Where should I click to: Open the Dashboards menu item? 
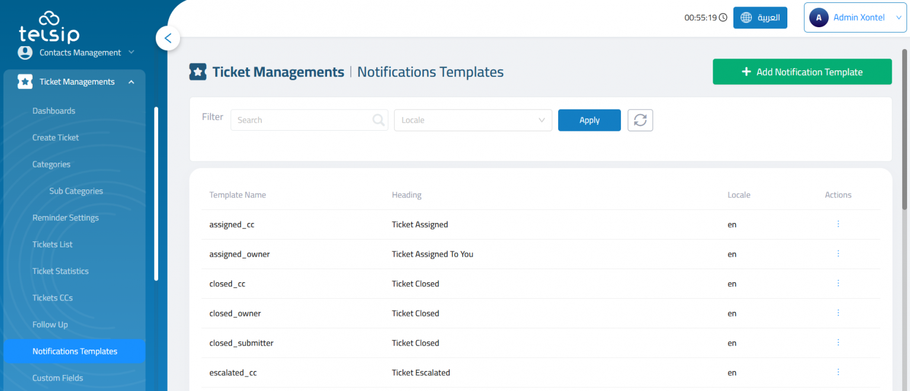(x=54, y=111)
